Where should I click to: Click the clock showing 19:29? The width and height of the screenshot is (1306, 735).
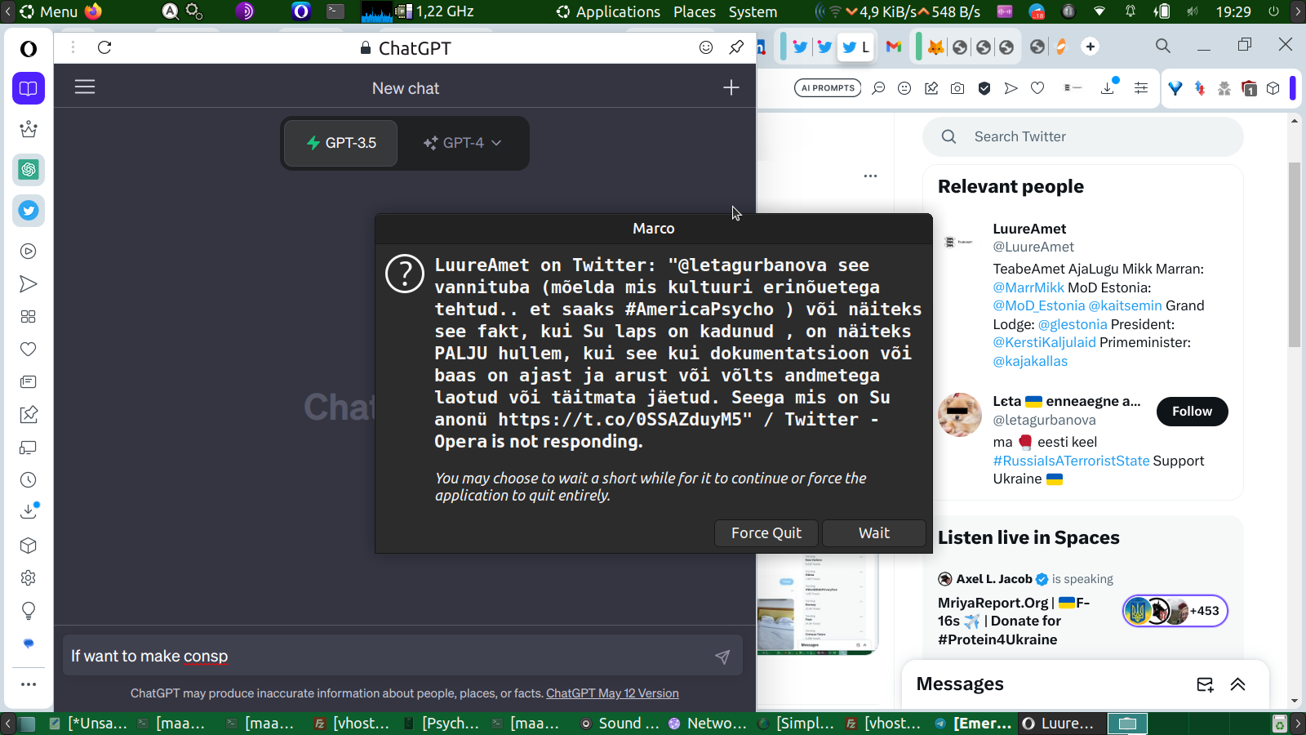click(1233, 11)
